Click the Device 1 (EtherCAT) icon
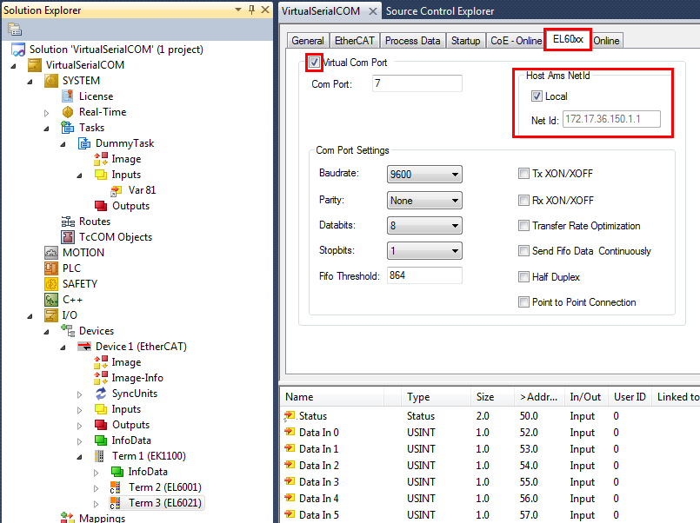This screenshot has height=523, width=700. (x=84, y=347)
